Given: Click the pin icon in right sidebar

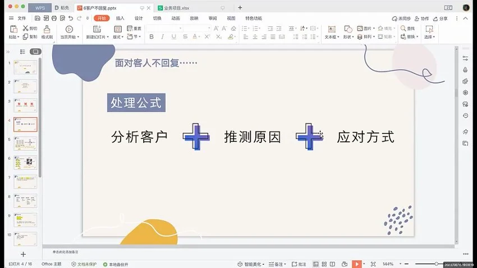Looking at the screenshot, I should pyautogui.click(x=465, y=132).
